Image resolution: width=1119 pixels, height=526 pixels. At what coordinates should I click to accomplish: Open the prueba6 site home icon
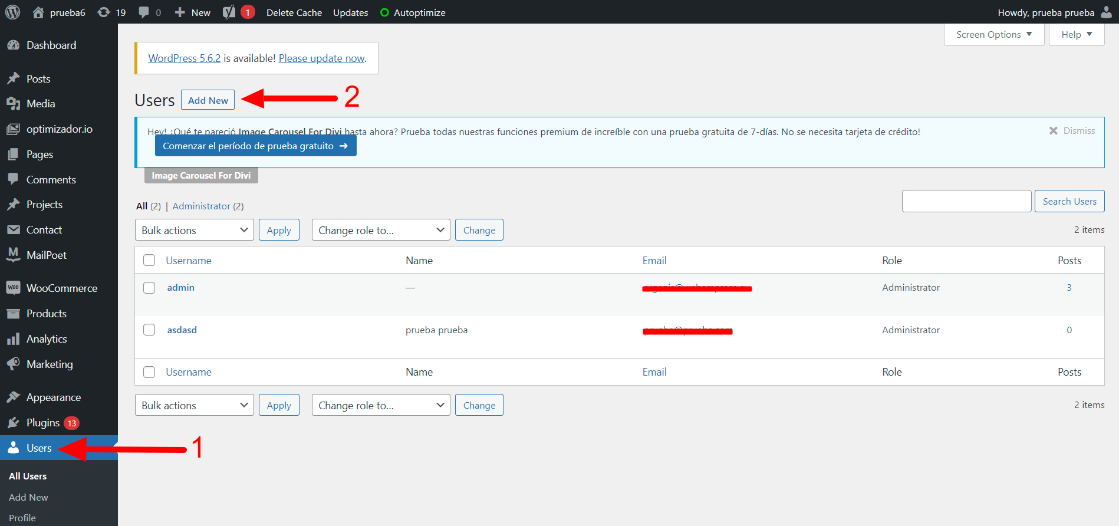(x=38, y=12)
